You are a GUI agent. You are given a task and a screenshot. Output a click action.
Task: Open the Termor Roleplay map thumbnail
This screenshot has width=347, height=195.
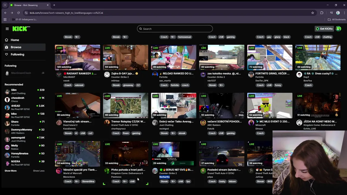pos(126,106)
